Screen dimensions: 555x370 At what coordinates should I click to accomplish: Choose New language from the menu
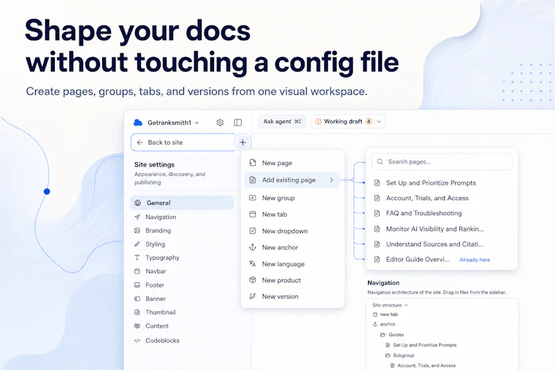click(x=292, y=263)
